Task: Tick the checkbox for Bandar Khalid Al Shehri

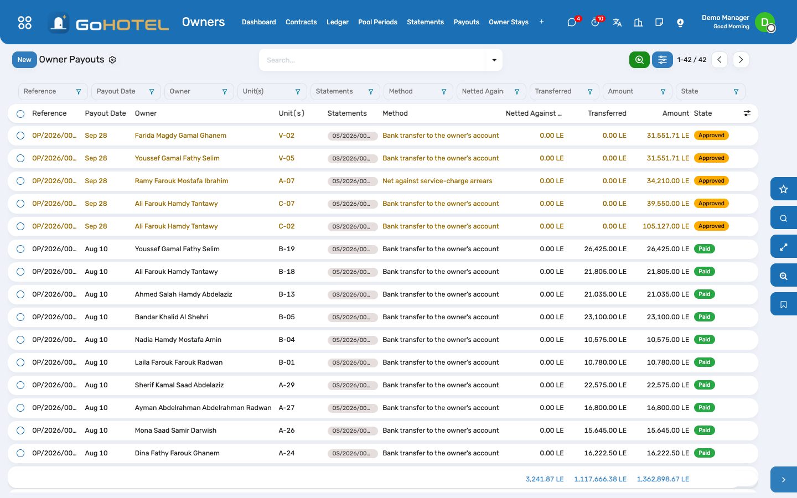Action: [20, 317]
